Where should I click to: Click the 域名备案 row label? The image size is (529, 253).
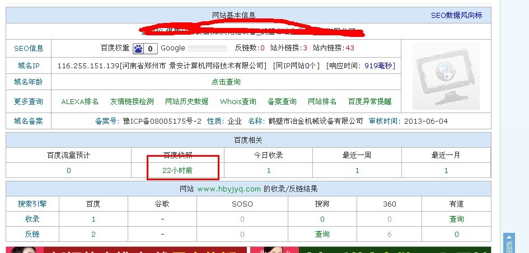(29, 121)
